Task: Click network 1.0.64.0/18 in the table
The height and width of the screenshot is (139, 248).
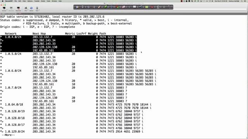Action: tap(14, 105)
